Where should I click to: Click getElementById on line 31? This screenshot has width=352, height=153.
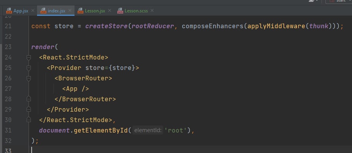click(101, 130)
